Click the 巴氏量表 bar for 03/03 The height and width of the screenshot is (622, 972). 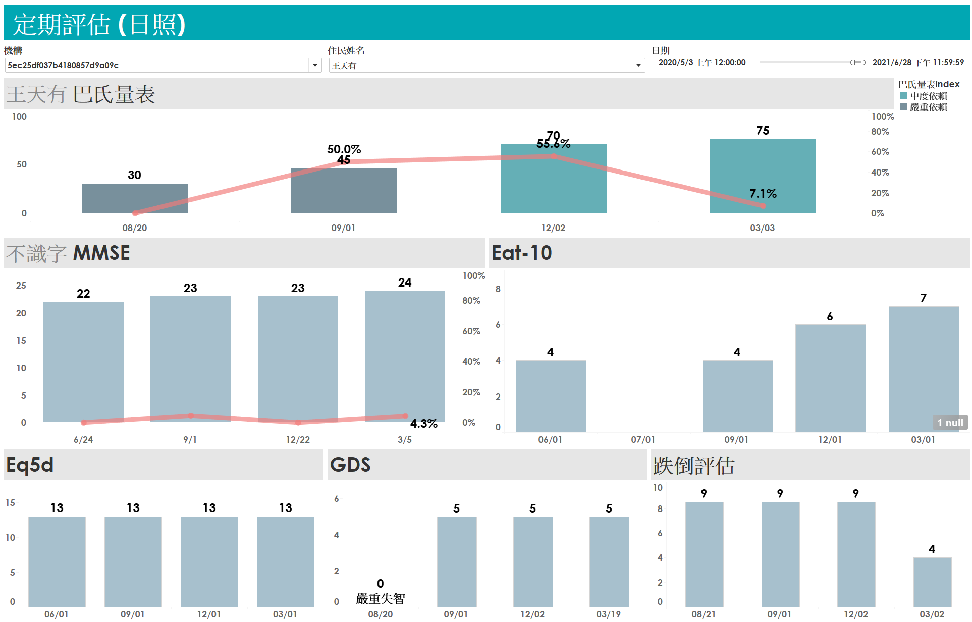(x=763, y=176)
